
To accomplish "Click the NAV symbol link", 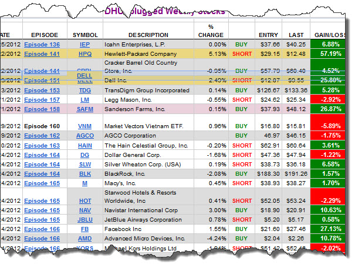I will point(85,210).
